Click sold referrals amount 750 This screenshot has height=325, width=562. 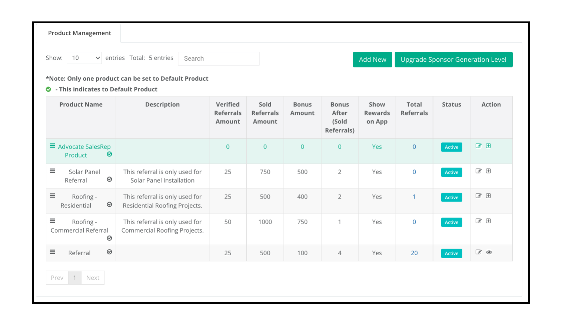point(265,172)
